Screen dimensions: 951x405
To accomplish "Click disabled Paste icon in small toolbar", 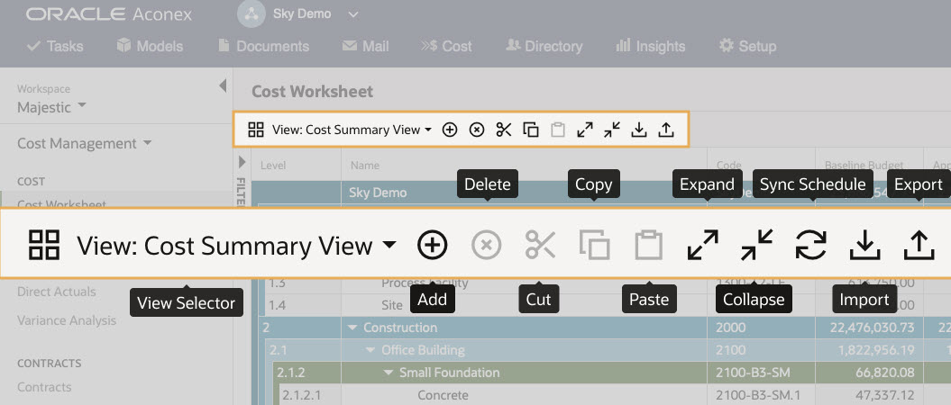I will (x=558, y=130).
